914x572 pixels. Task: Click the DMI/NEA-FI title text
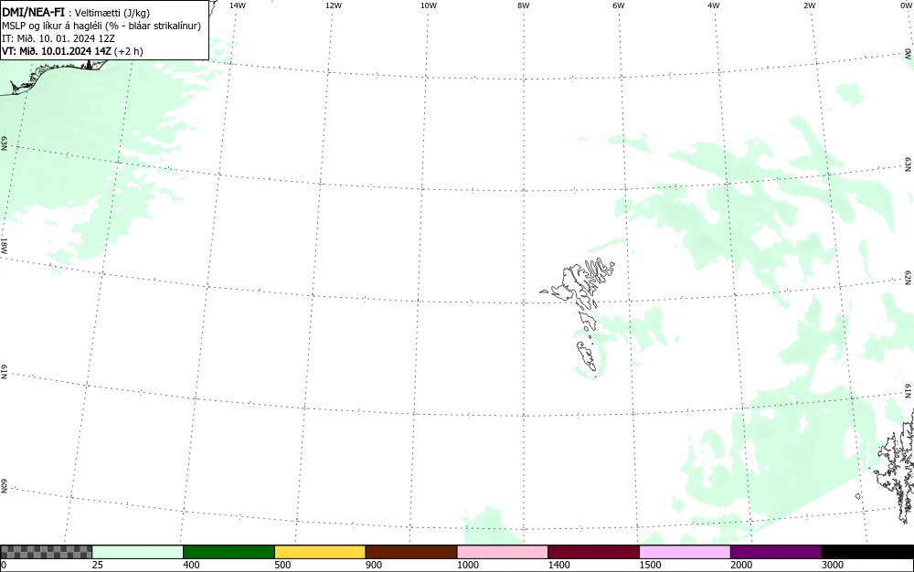(x=33, y=12)
